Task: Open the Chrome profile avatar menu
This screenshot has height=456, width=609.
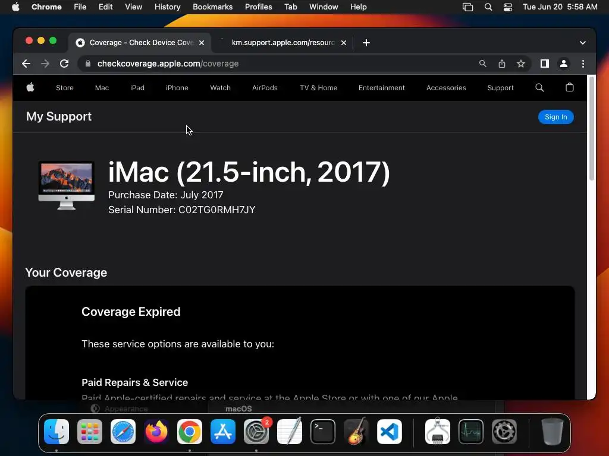Action: 564,64
